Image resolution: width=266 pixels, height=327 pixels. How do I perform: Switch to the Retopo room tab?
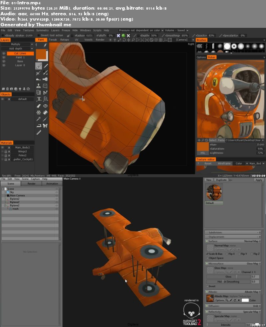65,40
